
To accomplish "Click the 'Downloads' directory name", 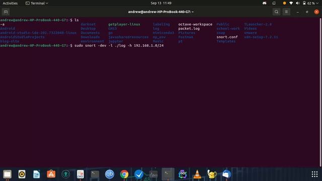I will [90, 37].
